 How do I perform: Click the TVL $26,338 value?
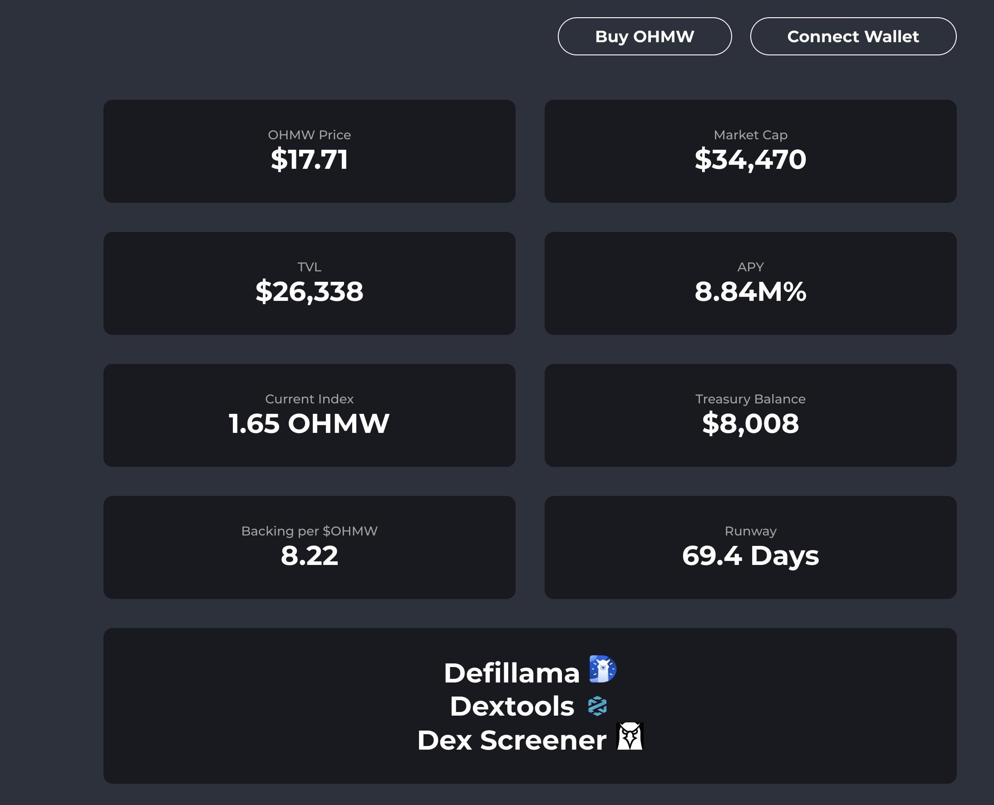click(x=310, y=292)
